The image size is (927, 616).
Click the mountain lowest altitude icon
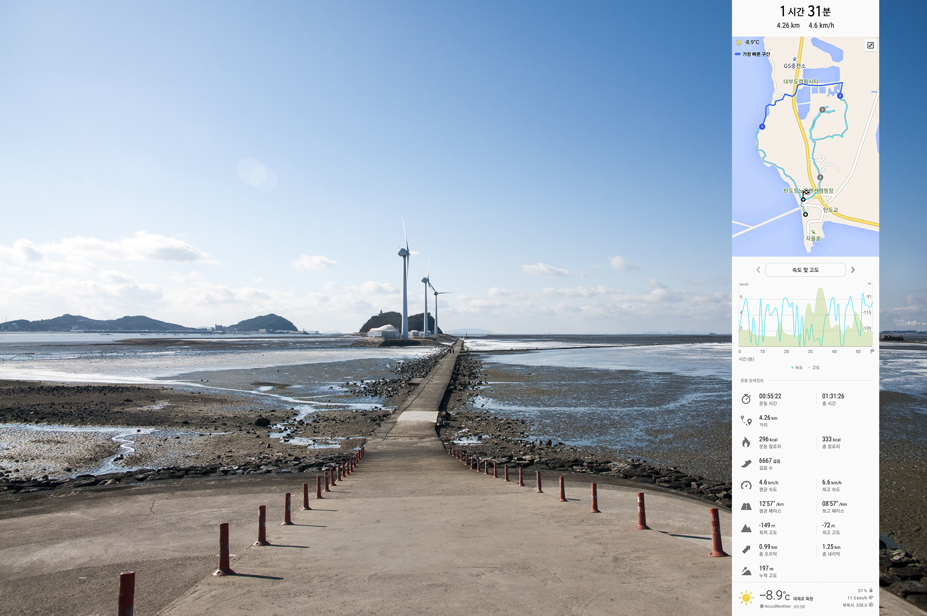[746, 528]
